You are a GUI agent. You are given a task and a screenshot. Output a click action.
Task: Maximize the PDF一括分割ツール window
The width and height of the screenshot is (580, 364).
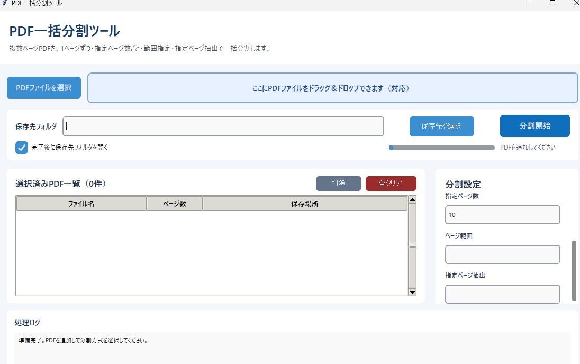tap(552, 3)
